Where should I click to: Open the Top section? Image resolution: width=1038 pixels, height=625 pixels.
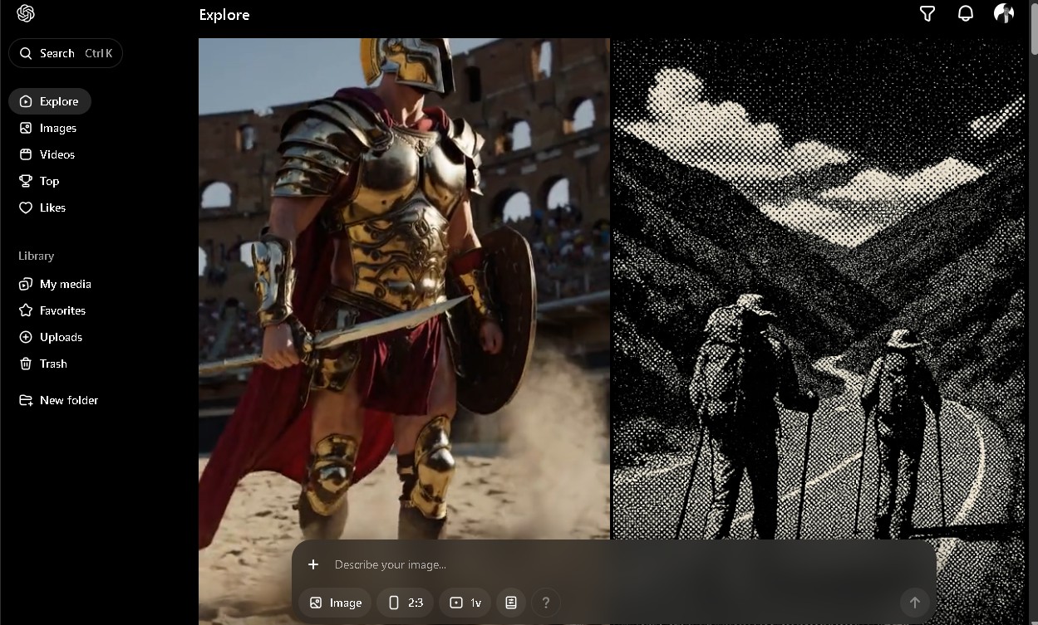[49, 181]
